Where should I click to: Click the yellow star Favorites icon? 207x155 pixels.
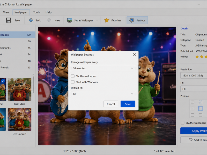coord(107,20)
